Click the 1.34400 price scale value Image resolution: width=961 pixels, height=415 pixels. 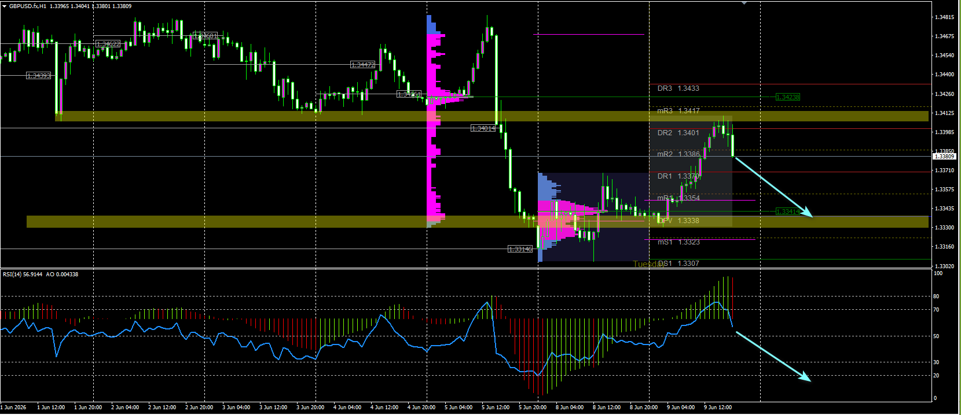click(944, 75)
